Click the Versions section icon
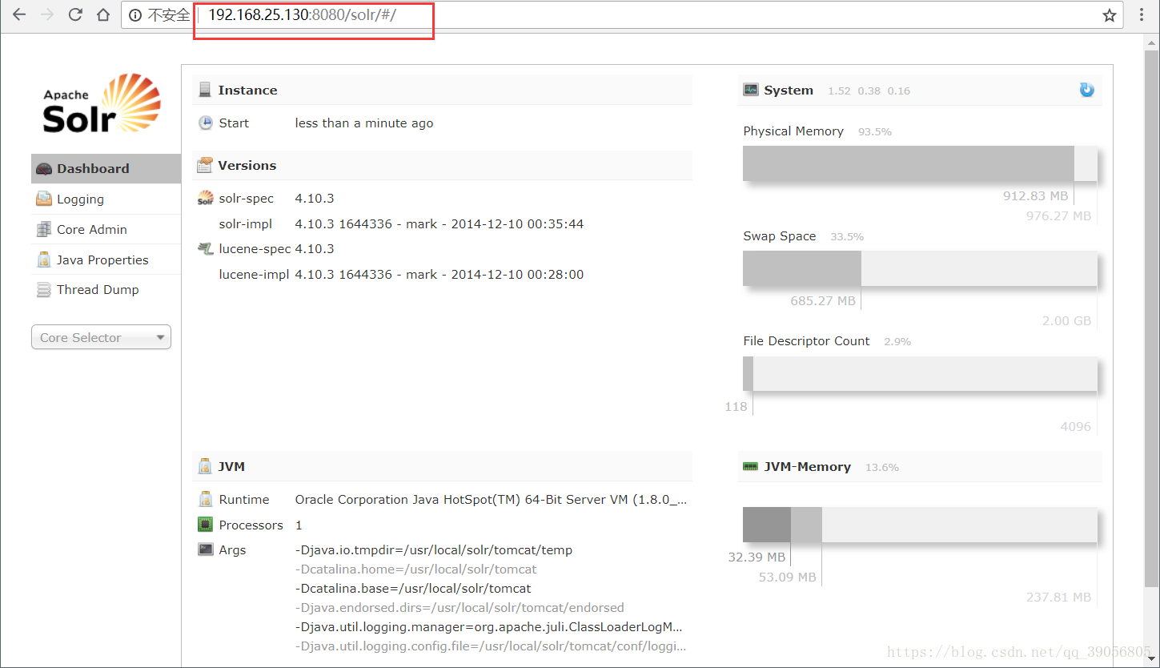1160x668 pixels. (205, 165)
